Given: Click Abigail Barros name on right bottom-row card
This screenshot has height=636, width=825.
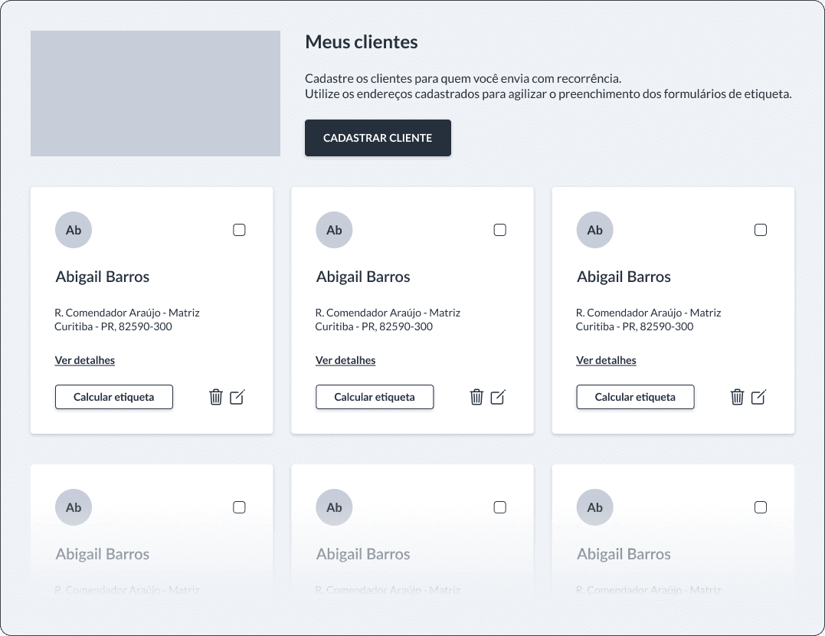Looking at the screenshot, I should (x=624, y=555).
